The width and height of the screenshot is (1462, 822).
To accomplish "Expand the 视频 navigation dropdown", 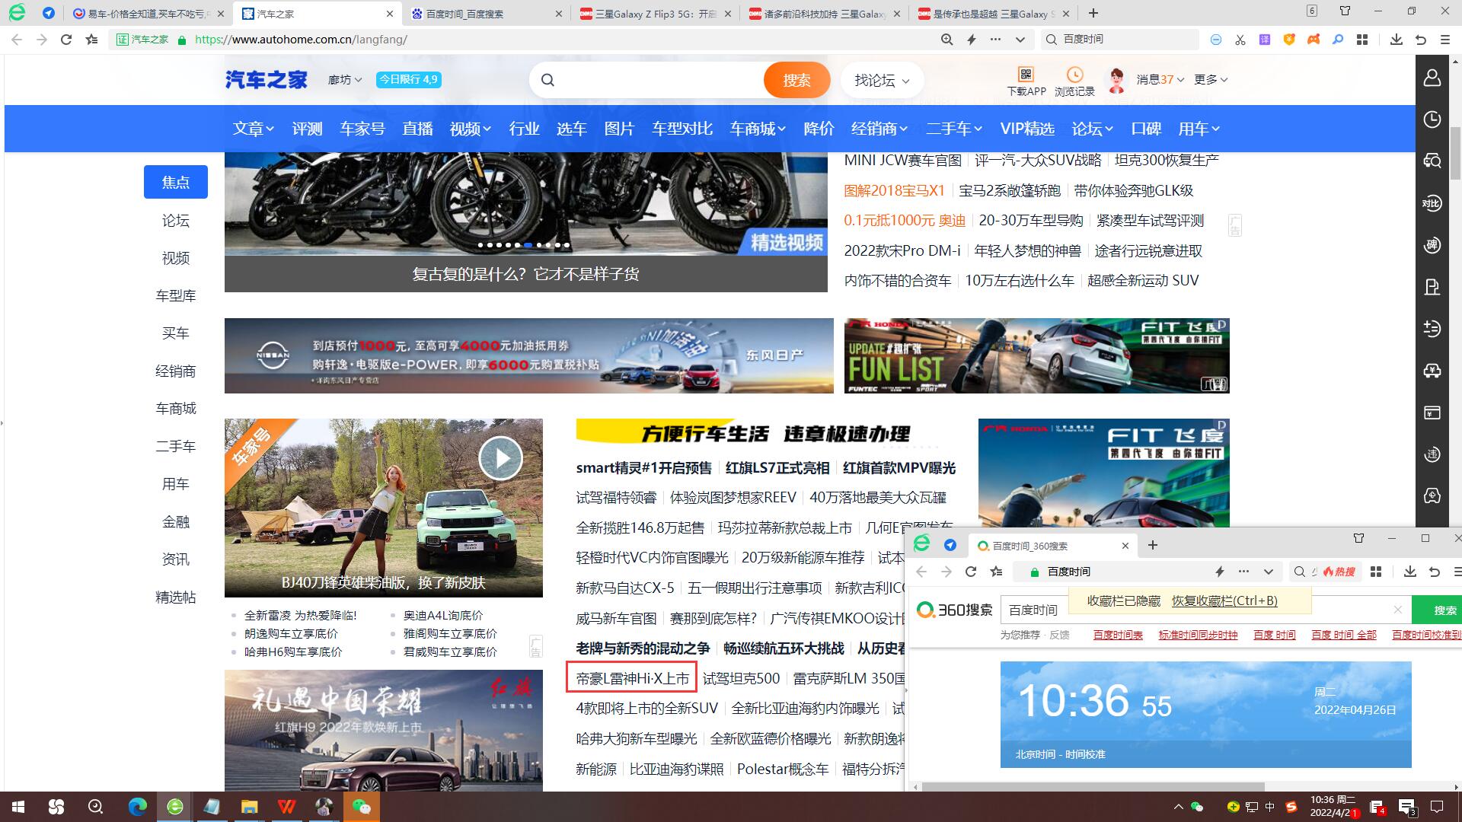I will click(471, 129).
